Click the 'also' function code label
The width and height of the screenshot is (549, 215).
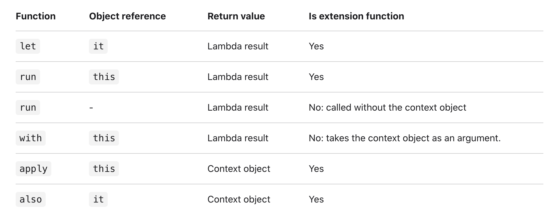click(x=31, y=199)
